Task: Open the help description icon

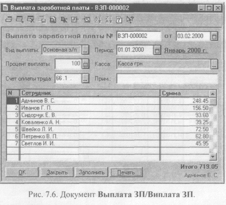Action: tap(119, 20)
